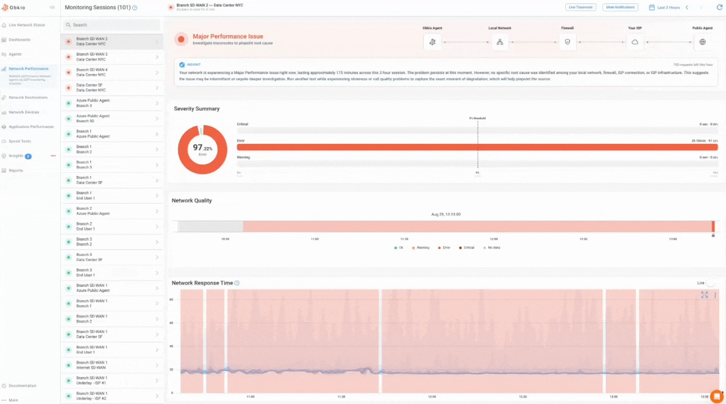Toggle the Critical legend item
The image size is (726, 404).
(x=466, y=247)
